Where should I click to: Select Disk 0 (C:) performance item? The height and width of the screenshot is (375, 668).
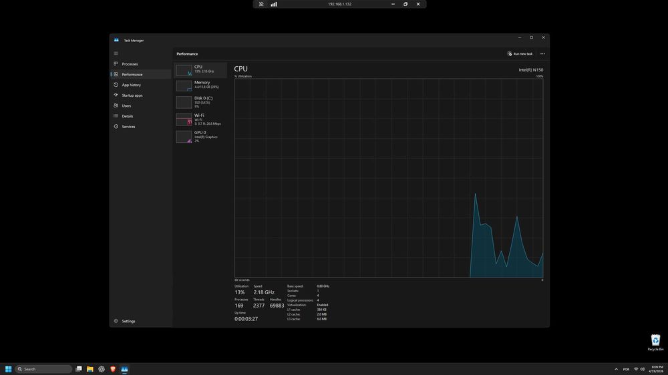(x=200, y=102)
